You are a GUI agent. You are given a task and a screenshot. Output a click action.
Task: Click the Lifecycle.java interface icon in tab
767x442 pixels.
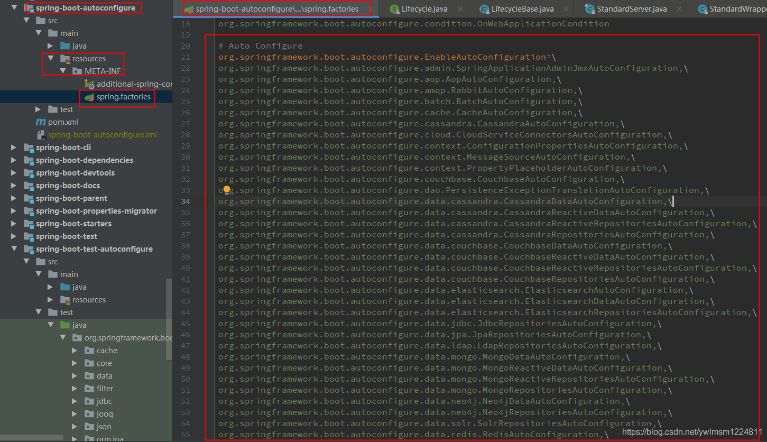[x=394, y=9]
